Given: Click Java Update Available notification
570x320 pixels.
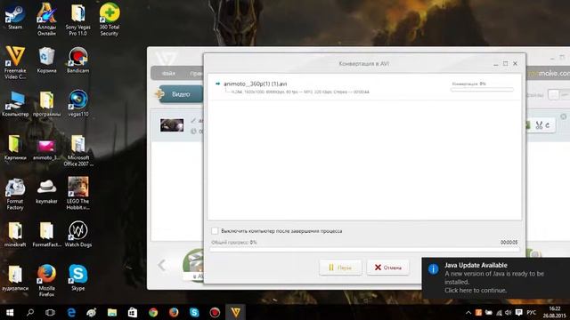Looking at the screenshot, I should click(x=496, y=277).
